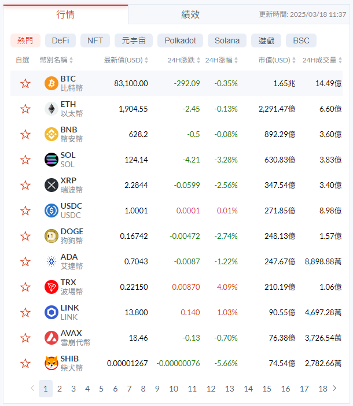
Task: Go to page 5 of results
Action: [101, 389]
